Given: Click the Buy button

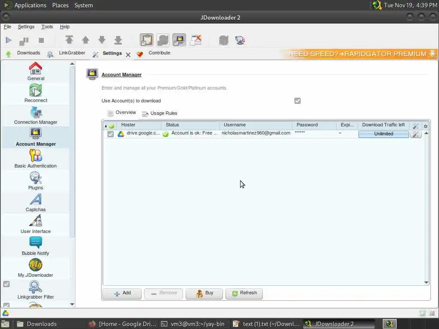Looking at the screenshot, I should [204, 293].
